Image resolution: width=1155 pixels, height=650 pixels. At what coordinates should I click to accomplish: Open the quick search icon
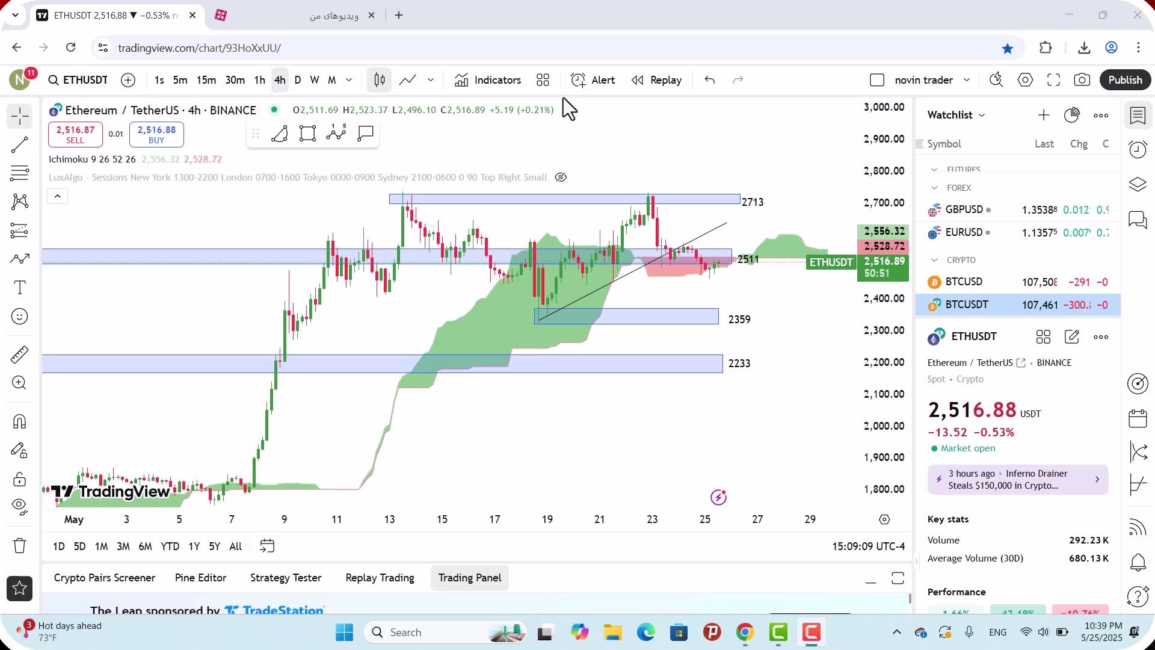[x=996, y=80]
